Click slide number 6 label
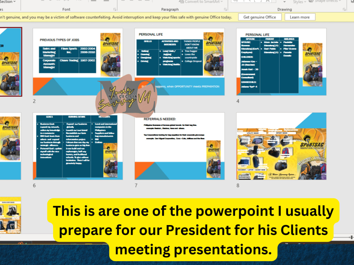The width and height of the screenshot is (354, 265). click(x=34, y=185)
